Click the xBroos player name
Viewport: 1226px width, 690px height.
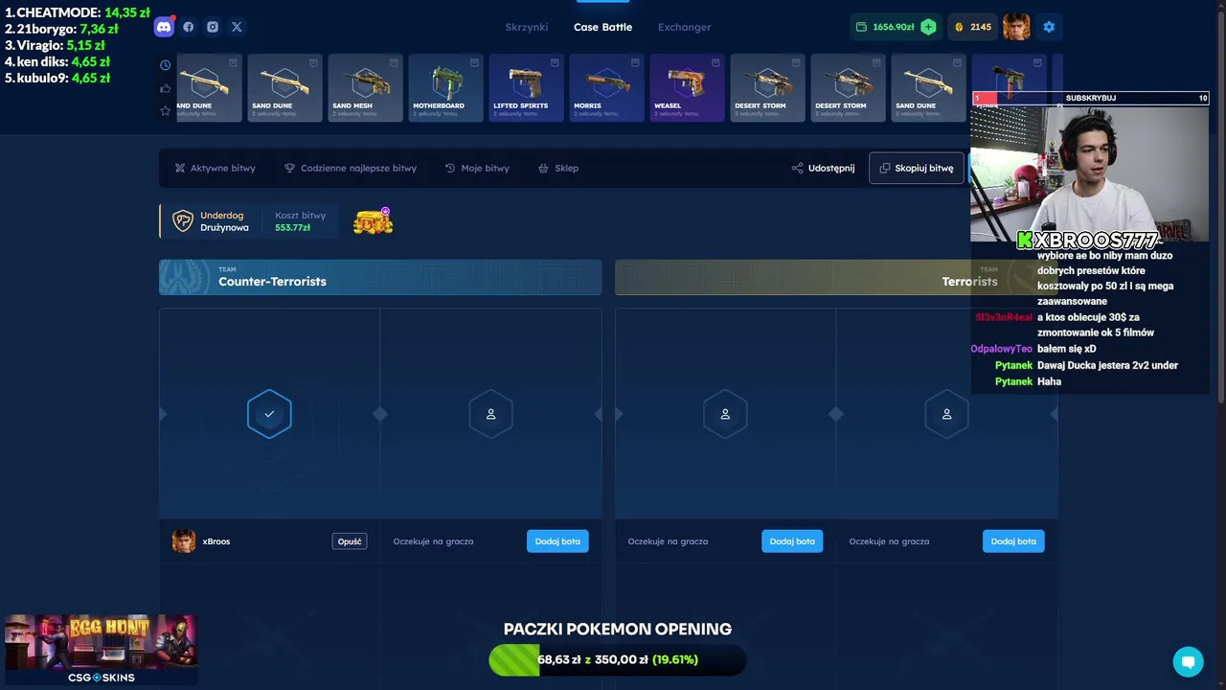(x=216, y=541)
